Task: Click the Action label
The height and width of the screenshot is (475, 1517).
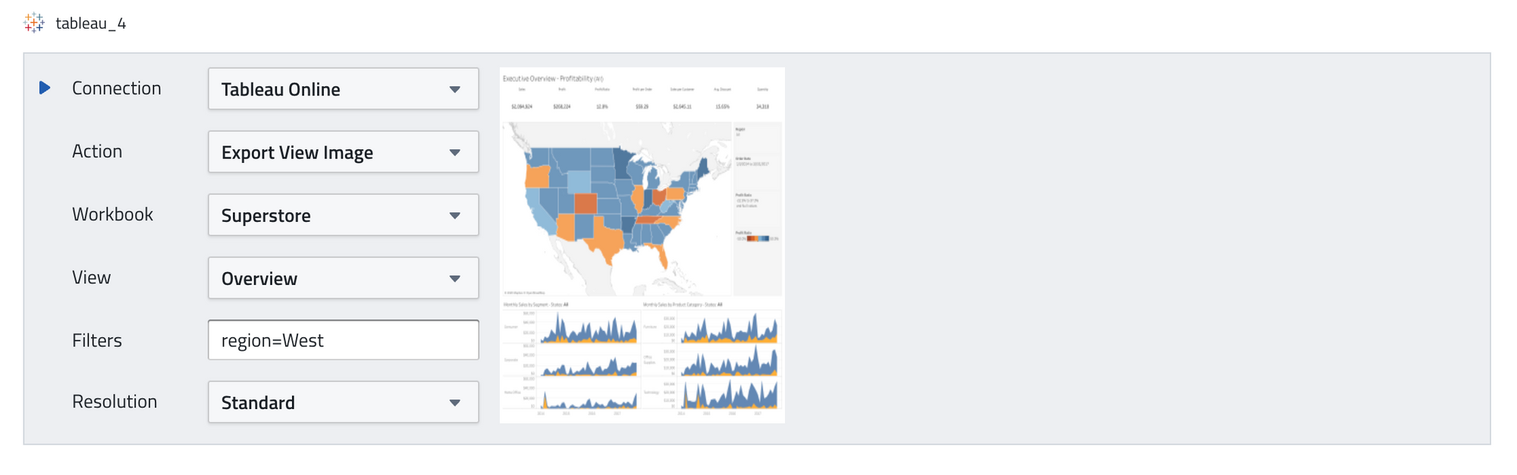Action: (x=97, y=151)
